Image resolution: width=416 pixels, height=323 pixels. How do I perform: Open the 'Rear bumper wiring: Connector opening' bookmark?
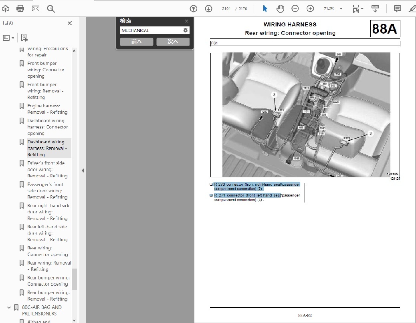tap(48, 281)
